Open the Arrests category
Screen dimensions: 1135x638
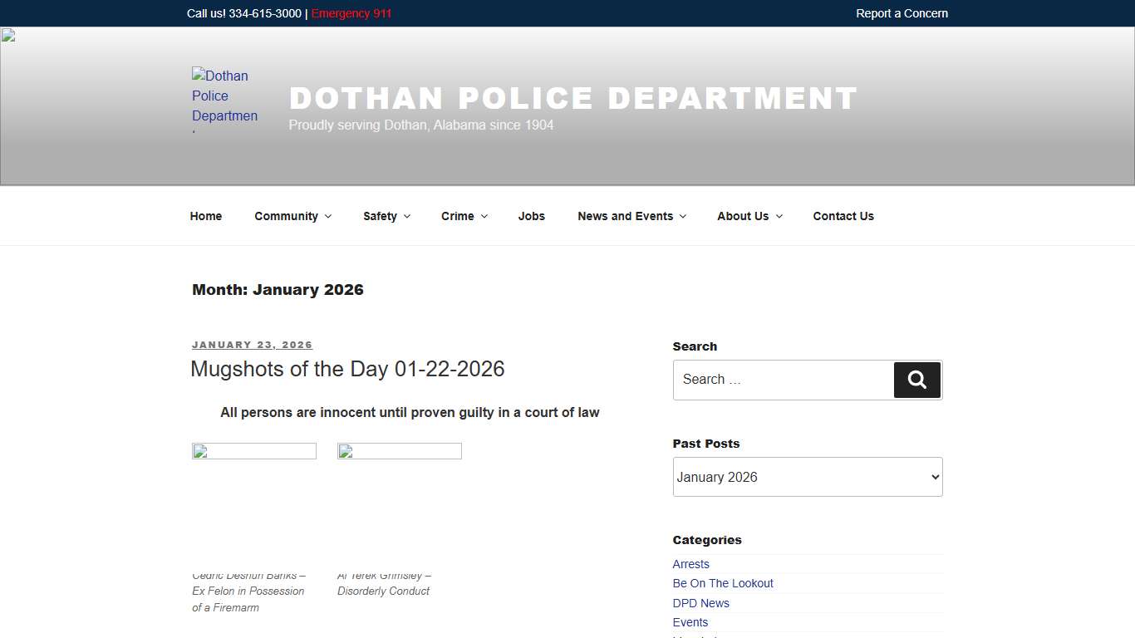[x=690, y=564]
